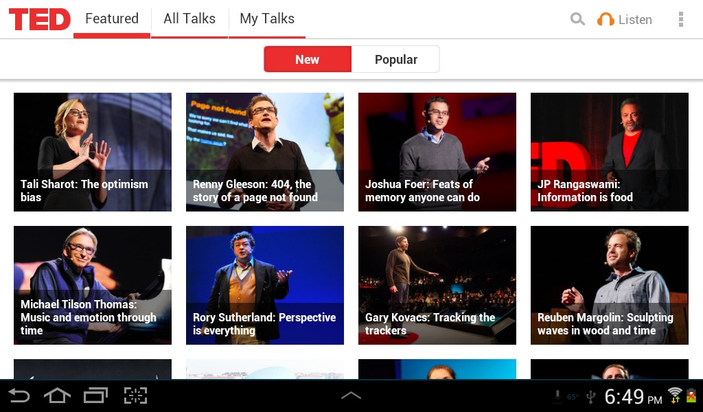
Task: Tap the Android back arrow
Action: [x=19, y=396]
